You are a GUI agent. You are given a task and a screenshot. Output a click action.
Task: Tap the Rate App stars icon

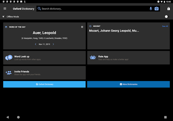(x=93, y=57)
